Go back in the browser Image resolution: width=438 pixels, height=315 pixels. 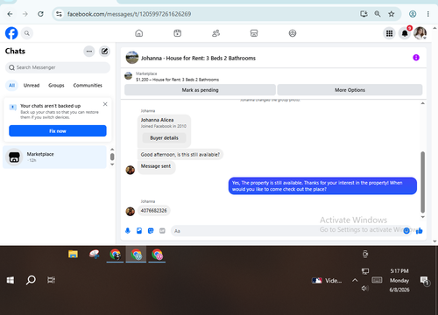(10, 14)
